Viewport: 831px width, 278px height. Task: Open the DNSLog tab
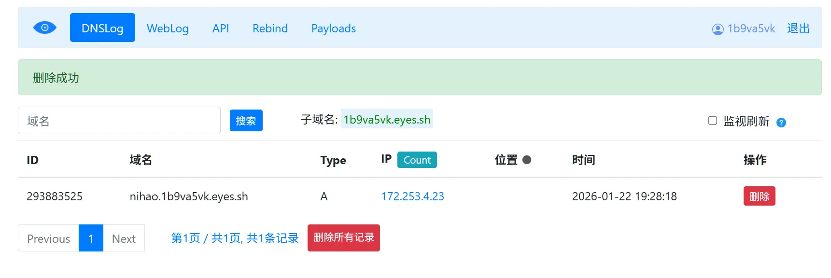tap(102, 28)
